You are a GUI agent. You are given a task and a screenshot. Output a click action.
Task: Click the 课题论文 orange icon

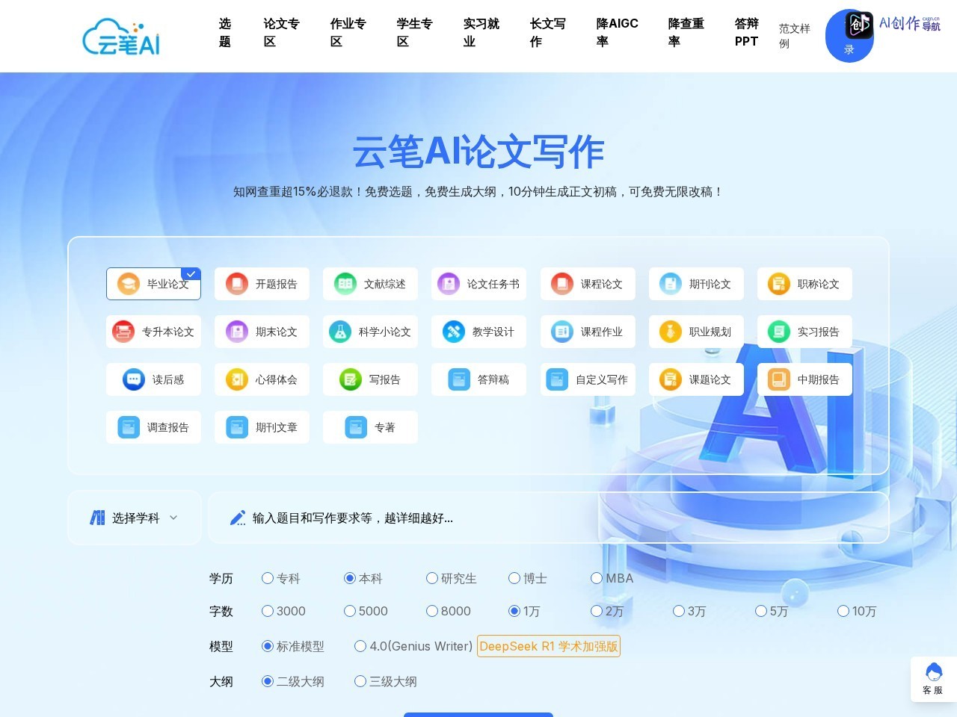coord(671,379)
